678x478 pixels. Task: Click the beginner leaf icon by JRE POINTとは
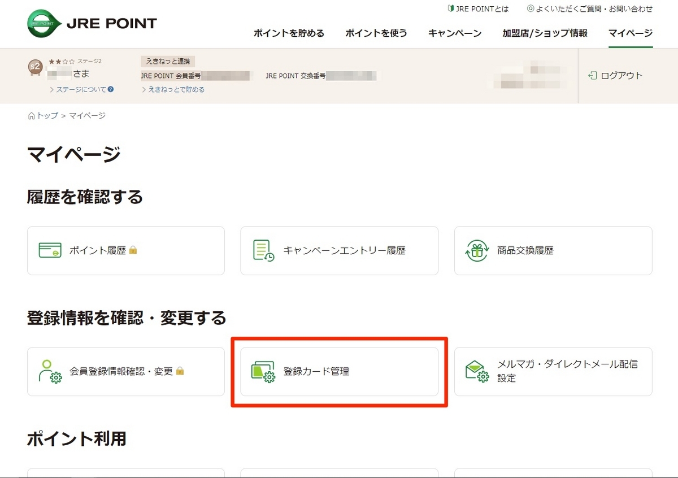(451, 8)
